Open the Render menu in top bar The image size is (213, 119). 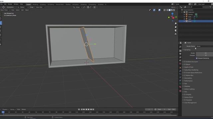(10, 4)
